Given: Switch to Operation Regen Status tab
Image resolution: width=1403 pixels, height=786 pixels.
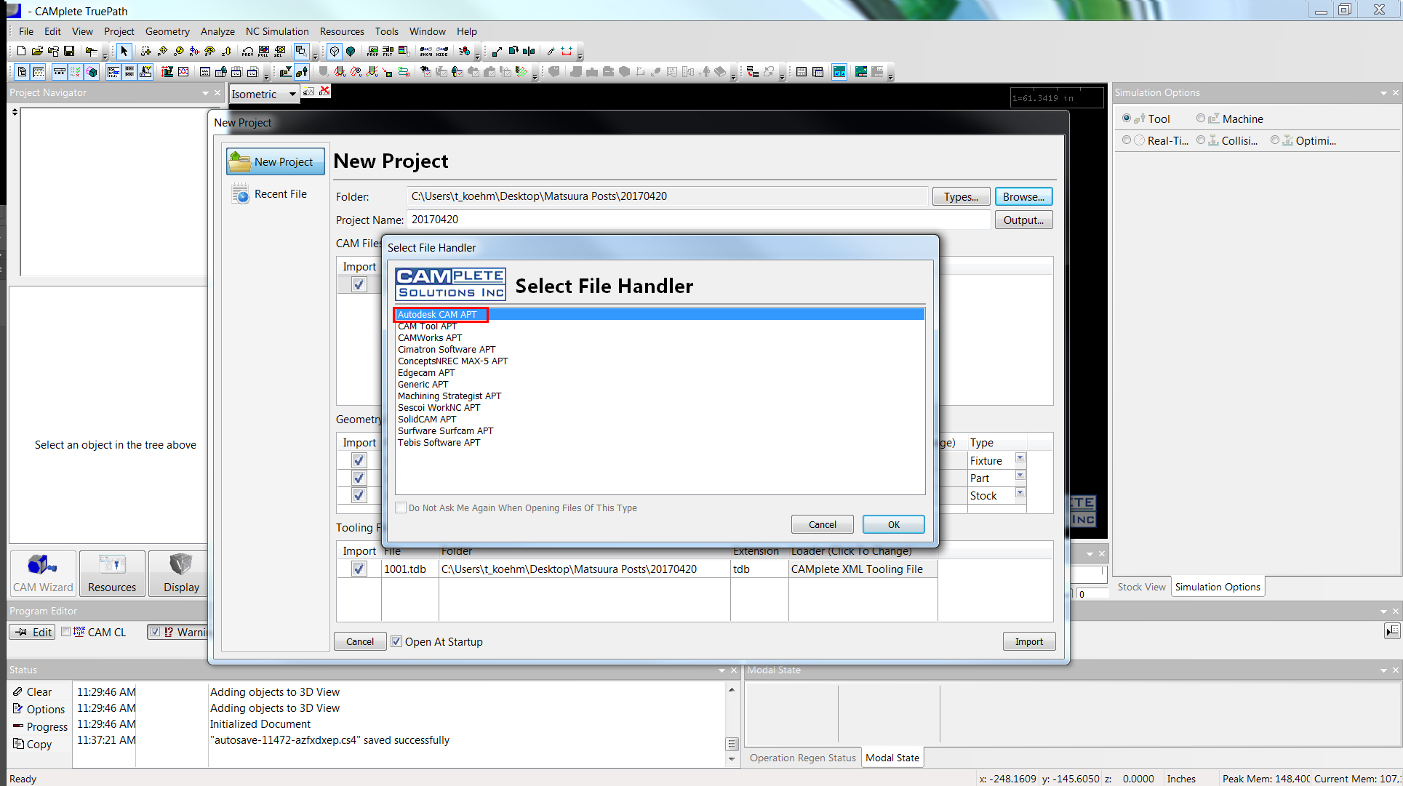Looking at the screenshot, I should click(802, 758).
